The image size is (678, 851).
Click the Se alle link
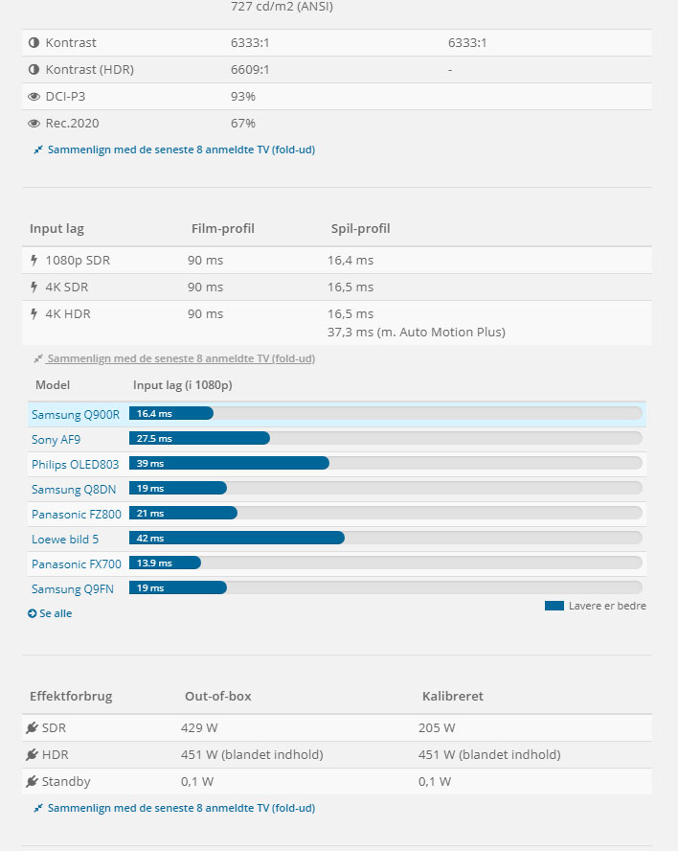[51, 613]
